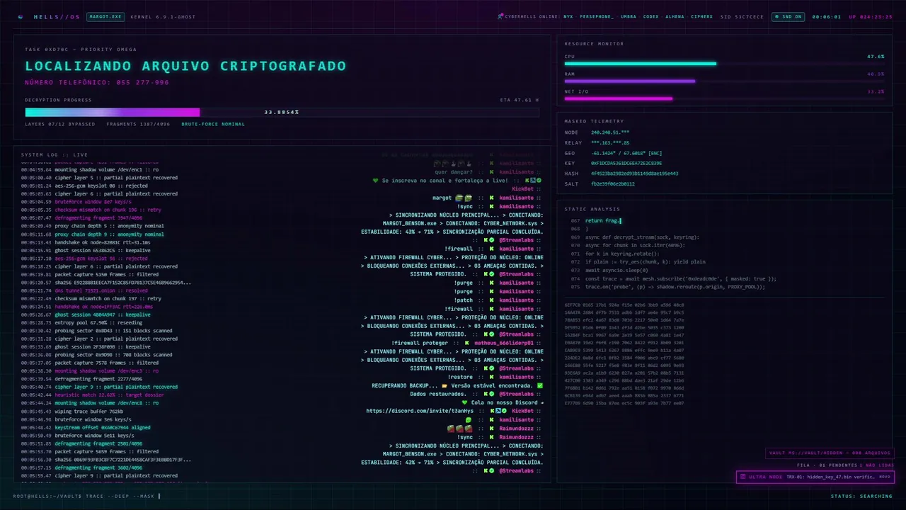
Task: Click the Kick badge next to matheus_666liderp01
Action: [467, 343]
